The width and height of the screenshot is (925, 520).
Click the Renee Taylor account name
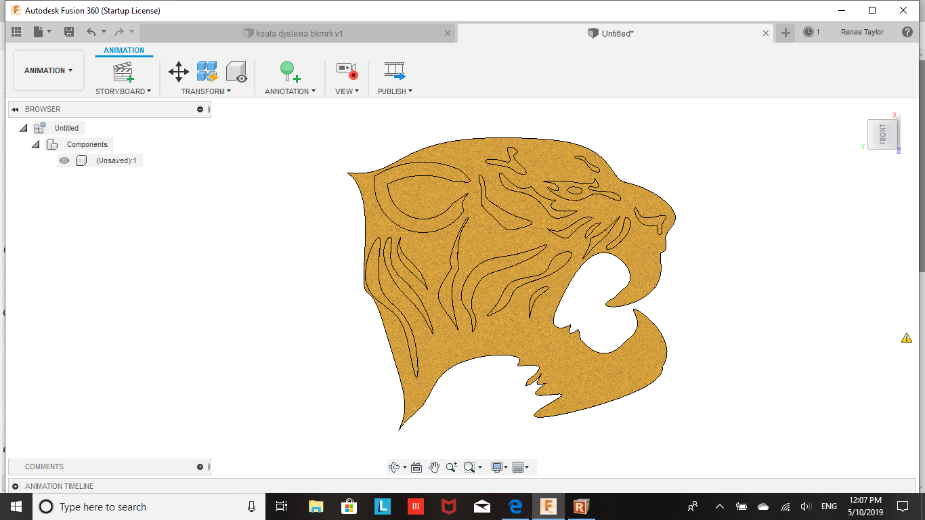(x=862, y=32)
